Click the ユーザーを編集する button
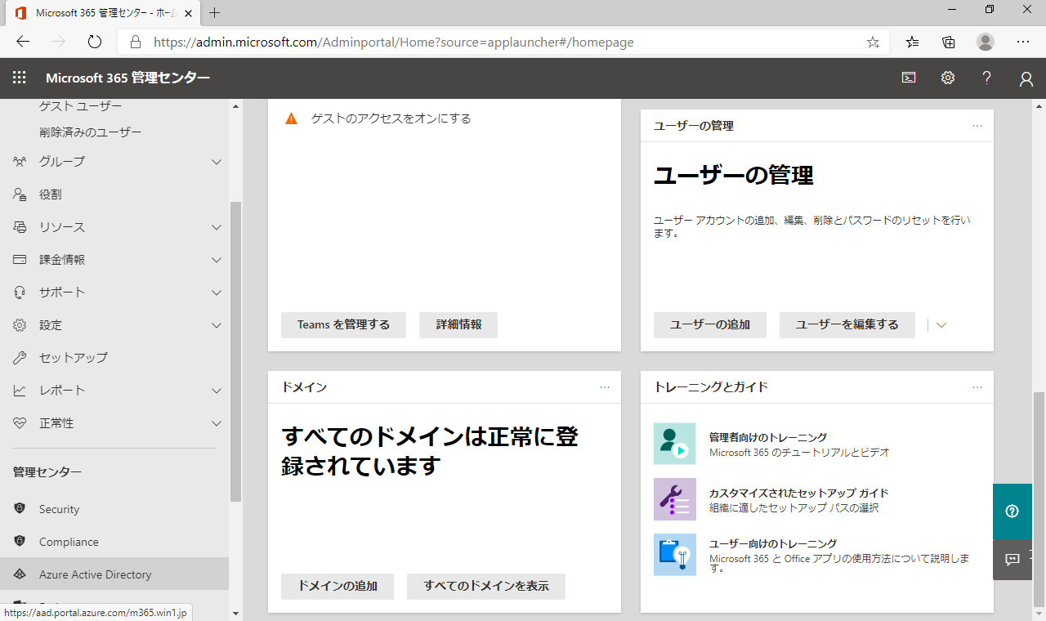This screenshot has height=621, width=1046. pyautogui.click(x=847, y=325)
